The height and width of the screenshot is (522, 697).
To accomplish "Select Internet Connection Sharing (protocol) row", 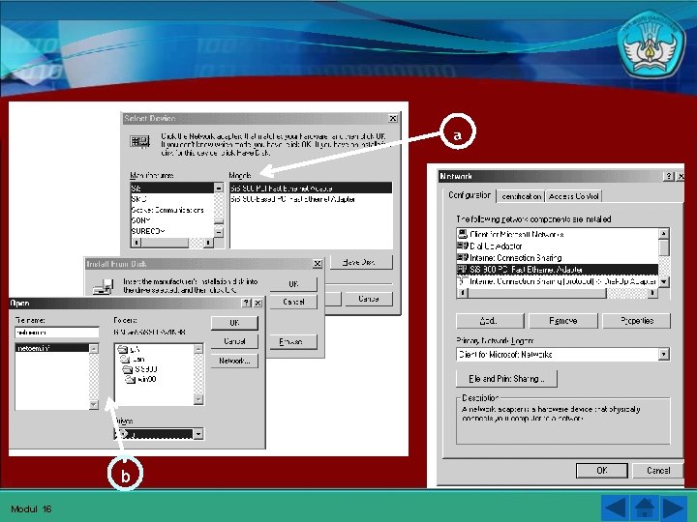I will [558, 281].
